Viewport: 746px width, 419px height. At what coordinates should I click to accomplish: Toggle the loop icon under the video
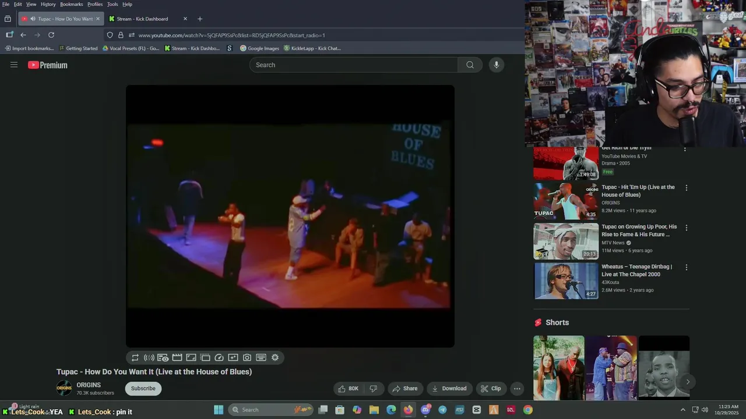[135, 358]
